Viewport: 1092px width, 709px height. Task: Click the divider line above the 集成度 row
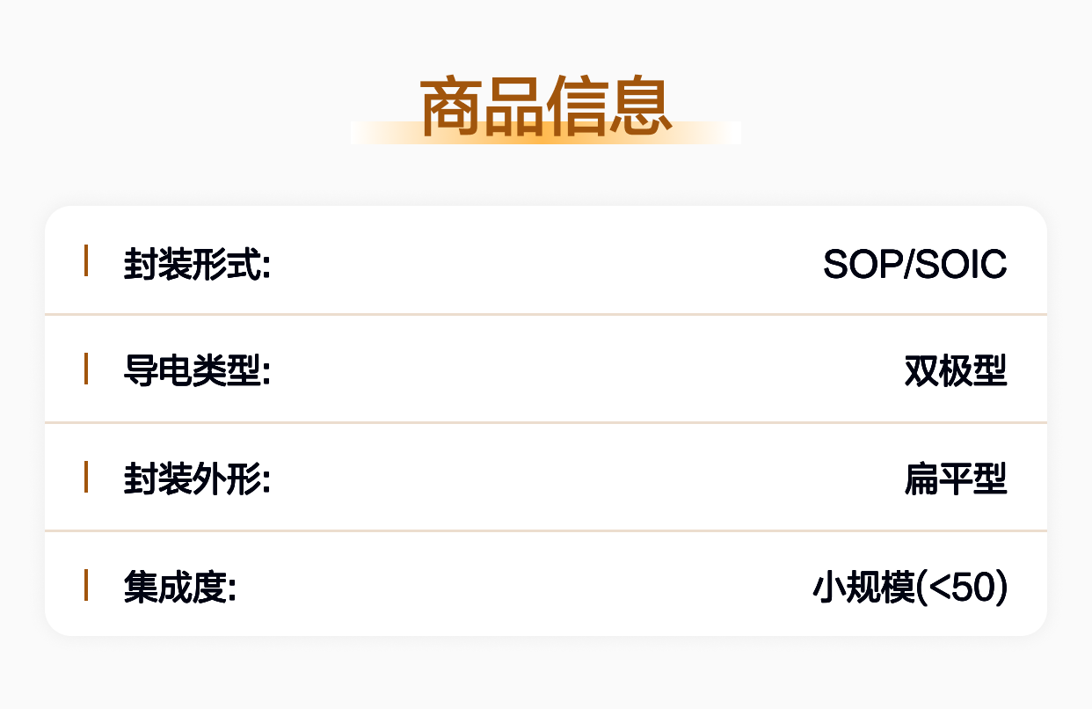click(545, 530)
